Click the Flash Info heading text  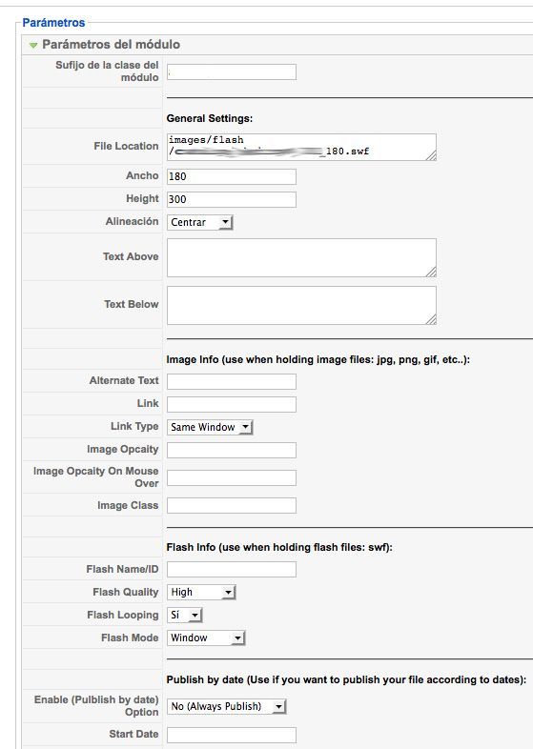point(279,547)
